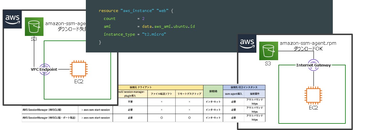
Task: Click the 'リモートデスクトップ' column header
Action: [x=189, y=94]
